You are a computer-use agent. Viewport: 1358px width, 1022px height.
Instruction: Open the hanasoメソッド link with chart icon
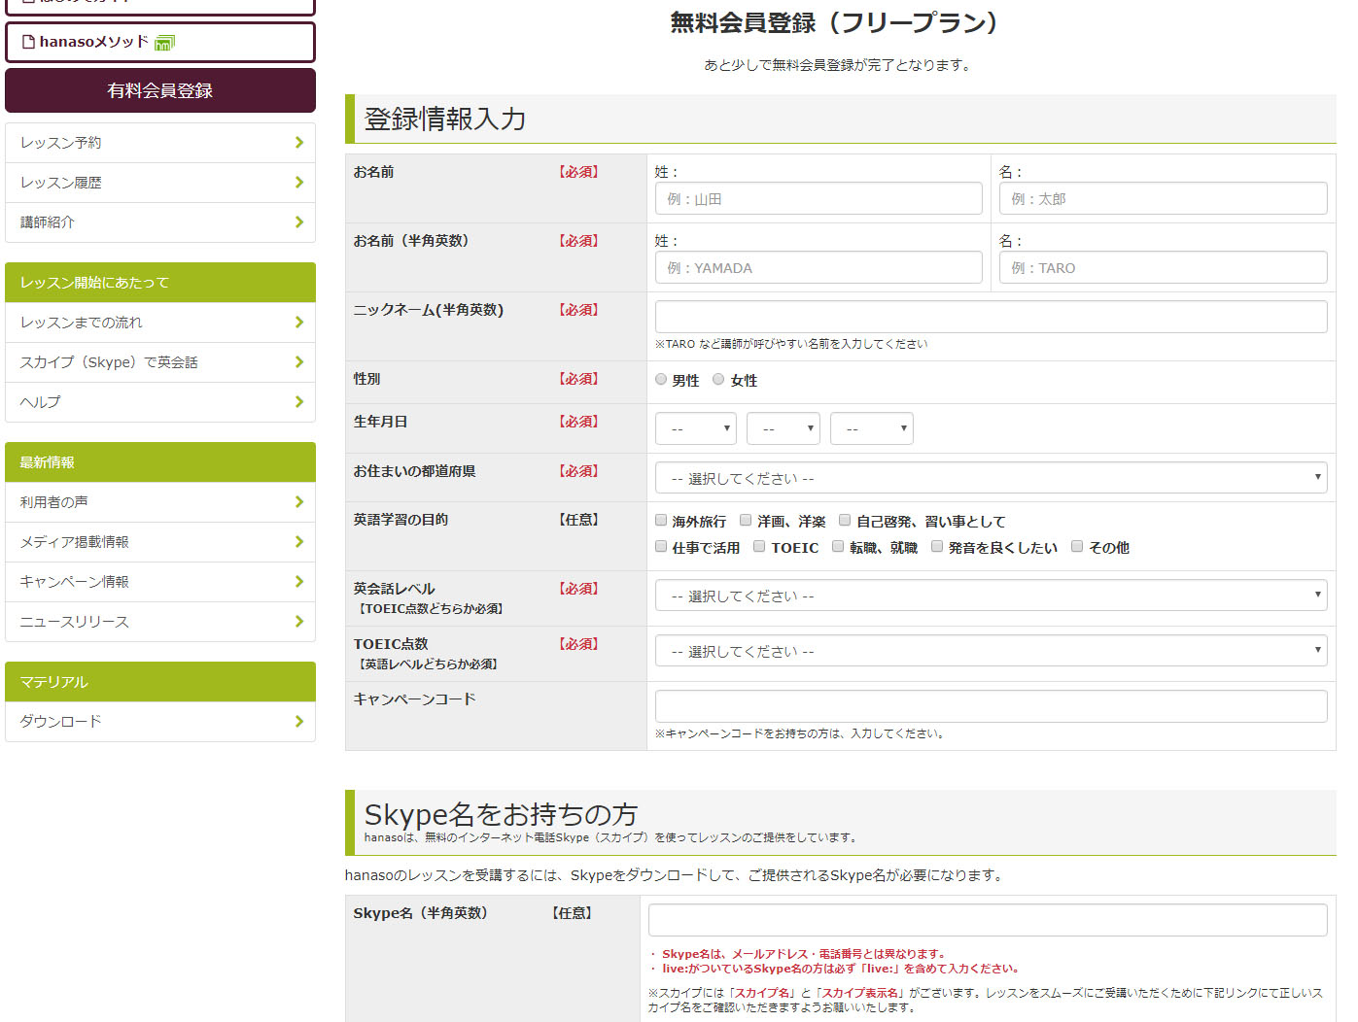pyautogui.click(x=160, y=42)
